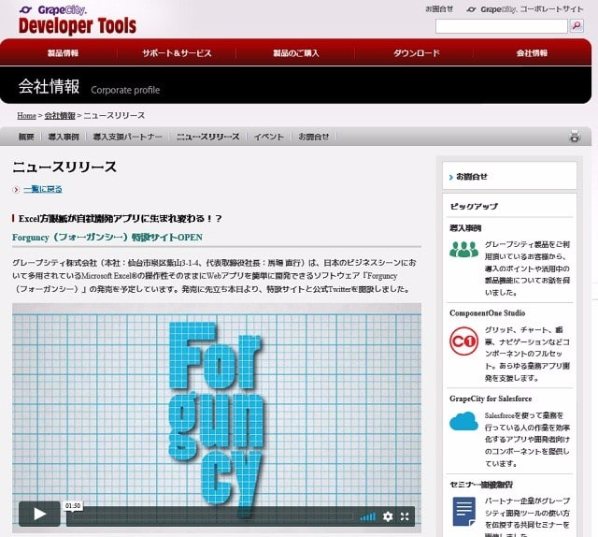Adjust the video volume bars
This screenshot has width=598, height=537.
click(x=368, y=516)
